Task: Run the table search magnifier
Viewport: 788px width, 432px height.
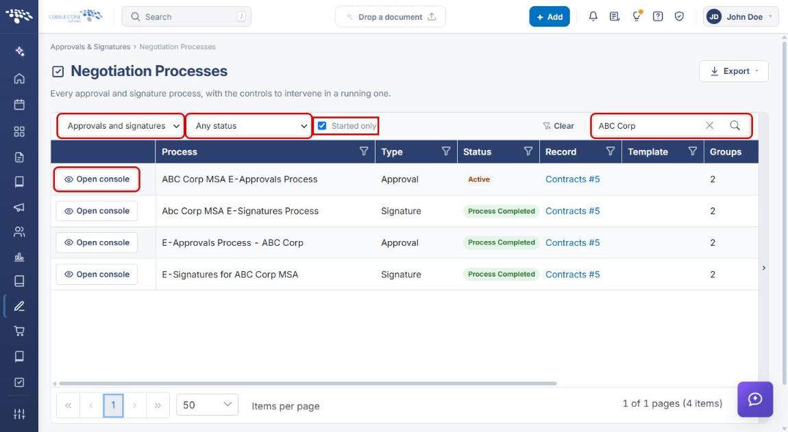Action: [x=735, y=125]
